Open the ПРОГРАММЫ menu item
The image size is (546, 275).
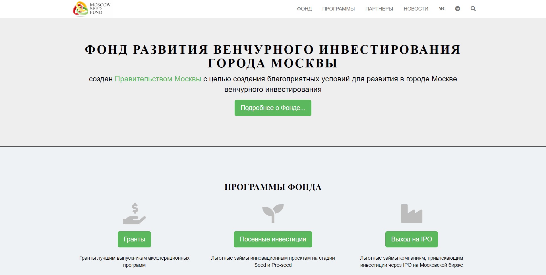pos(338,9)
